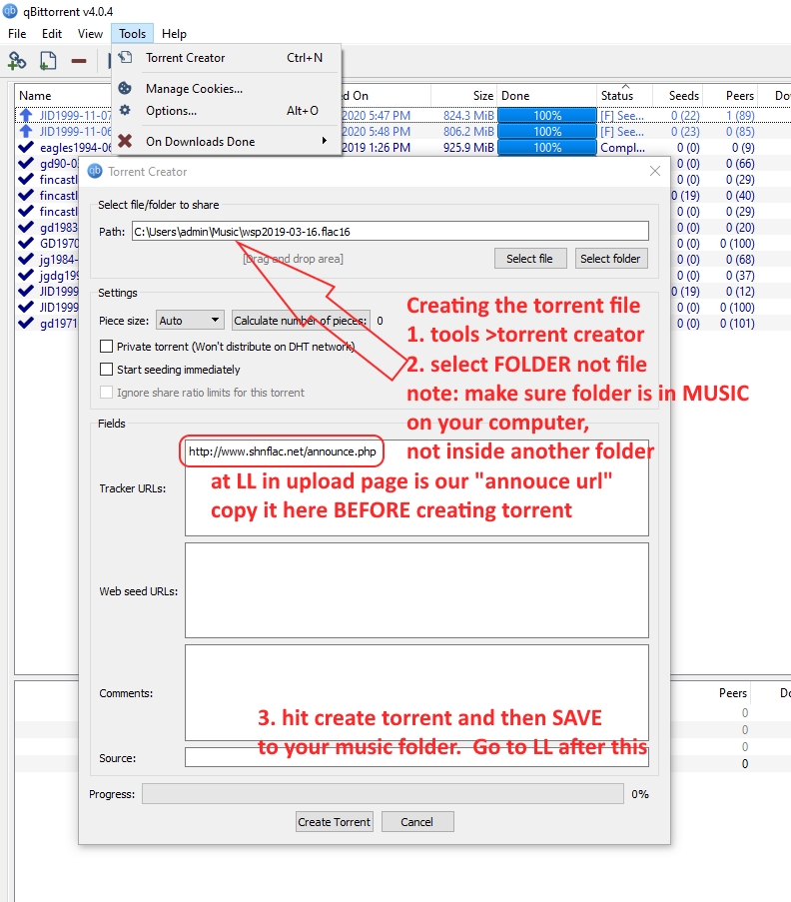The width and height of the screenshot is (791, 902).
Task: Open the Piece size Auto dropdown
Action: tap(190, 321)
